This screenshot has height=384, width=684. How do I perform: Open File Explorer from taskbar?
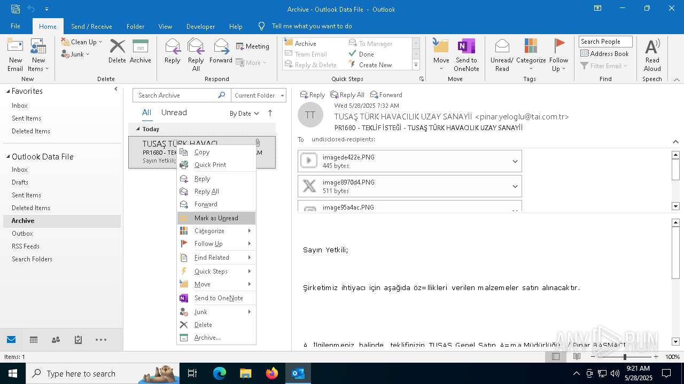pos(246,373)
